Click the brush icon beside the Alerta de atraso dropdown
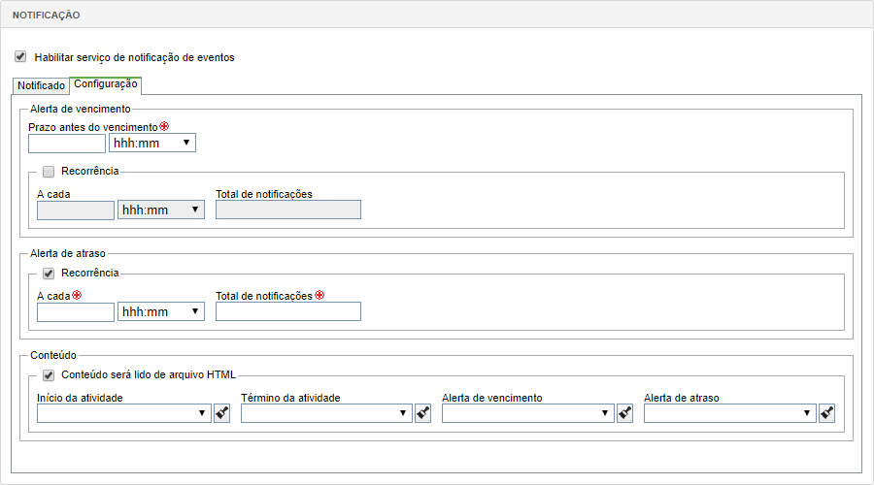This screenshot has height=485, width=874. [x=826, y=413]
